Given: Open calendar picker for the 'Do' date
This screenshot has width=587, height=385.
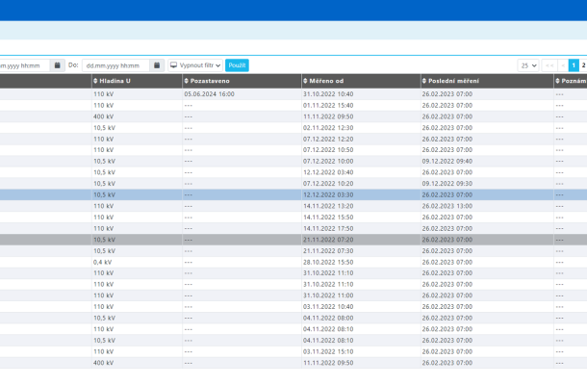Looking at the screenshot, I should 157,65.
